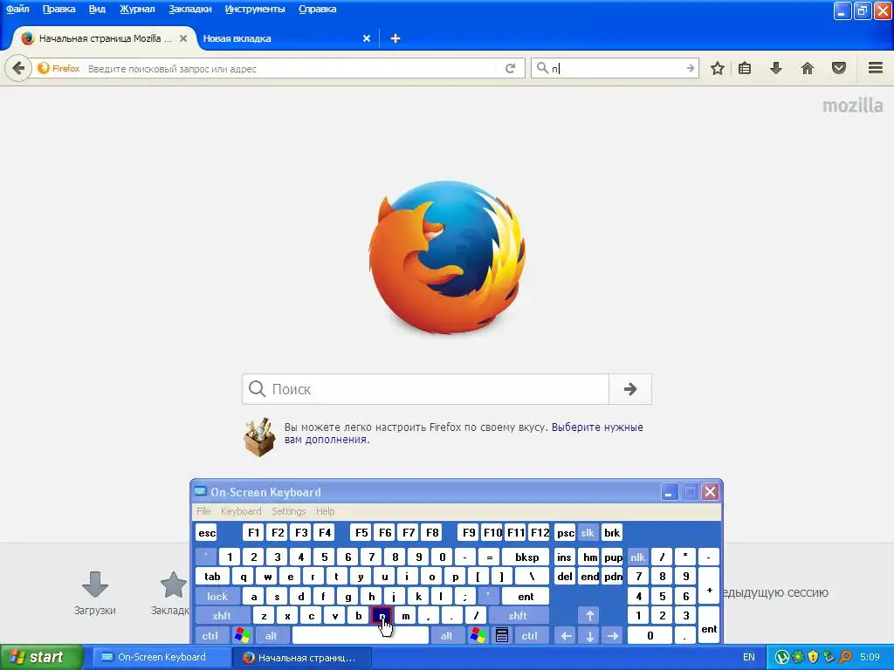894x670 pixels.
Task: Open the downloads arrow in Firefox toolbar
Action: tap(776, 68)
